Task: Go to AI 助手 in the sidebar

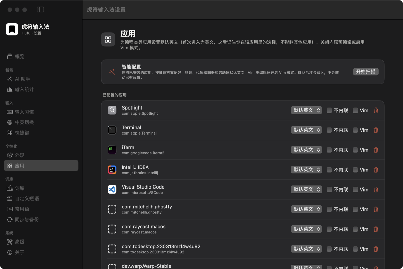Action: coord(41,79)
